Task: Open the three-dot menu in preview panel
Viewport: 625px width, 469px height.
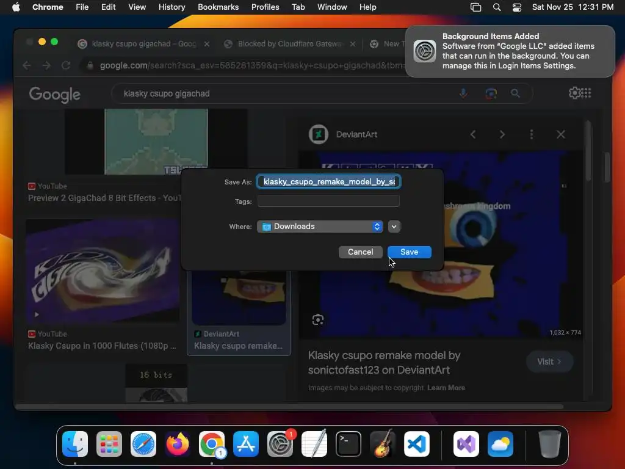Action: (532, 134)
